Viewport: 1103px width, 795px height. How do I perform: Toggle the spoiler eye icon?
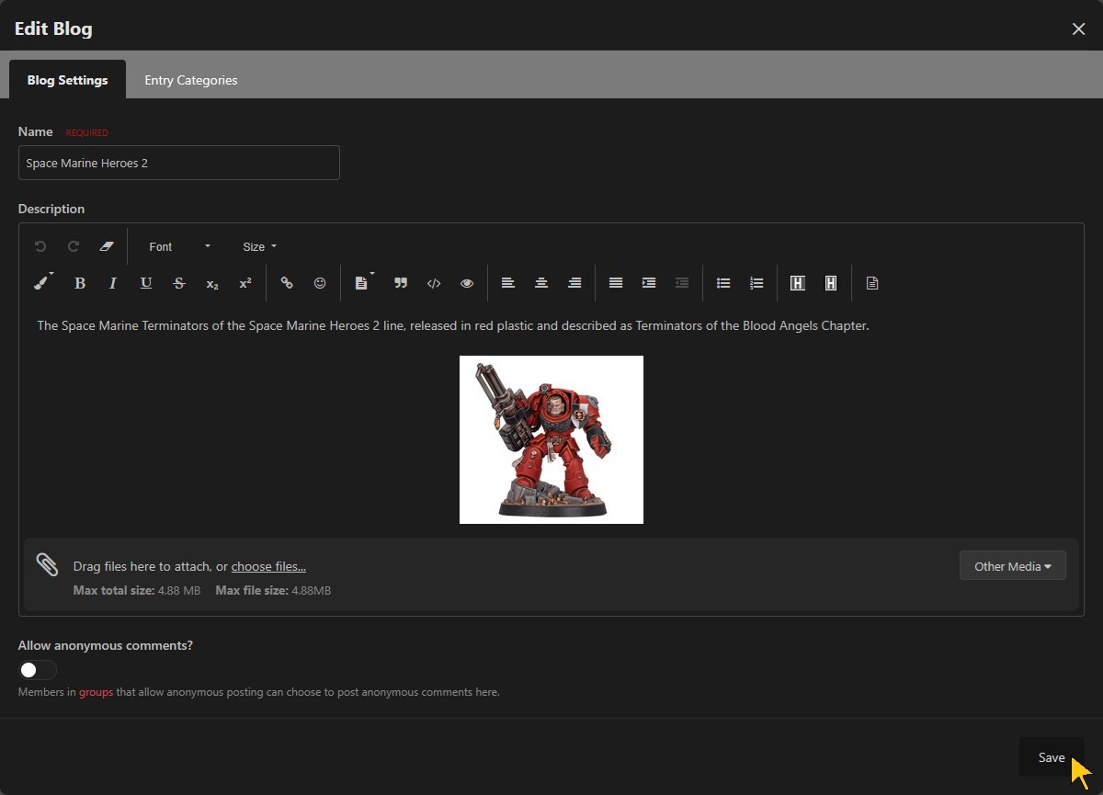click(x=467, y=283)
